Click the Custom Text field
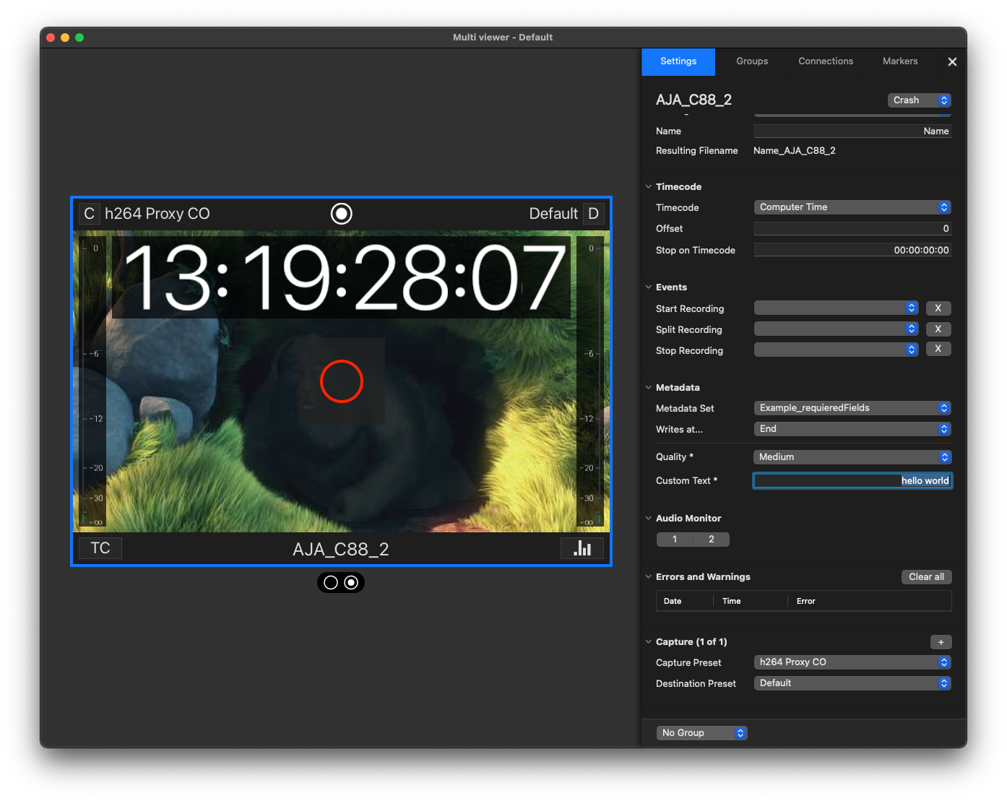Image resolution: width=1007 pixels, height=801 pixels. pyautogui.click(x=852, y=481)
